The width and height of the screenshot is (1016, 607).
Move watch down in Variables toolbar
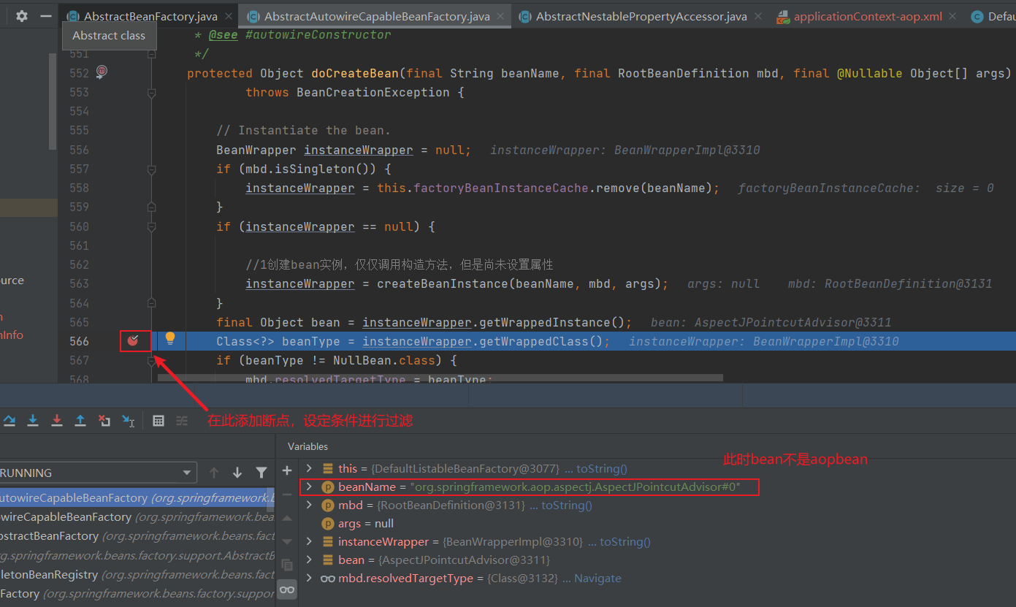287,541
